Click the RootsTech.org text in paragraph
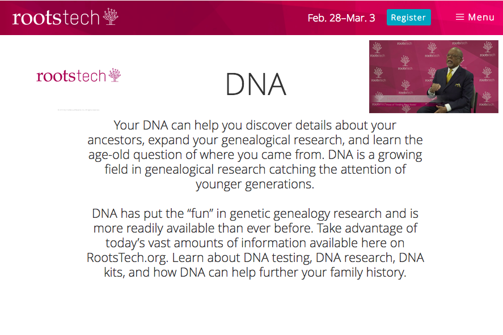The height and width of the screenshot is (335, 503). (x=127, y=258)
